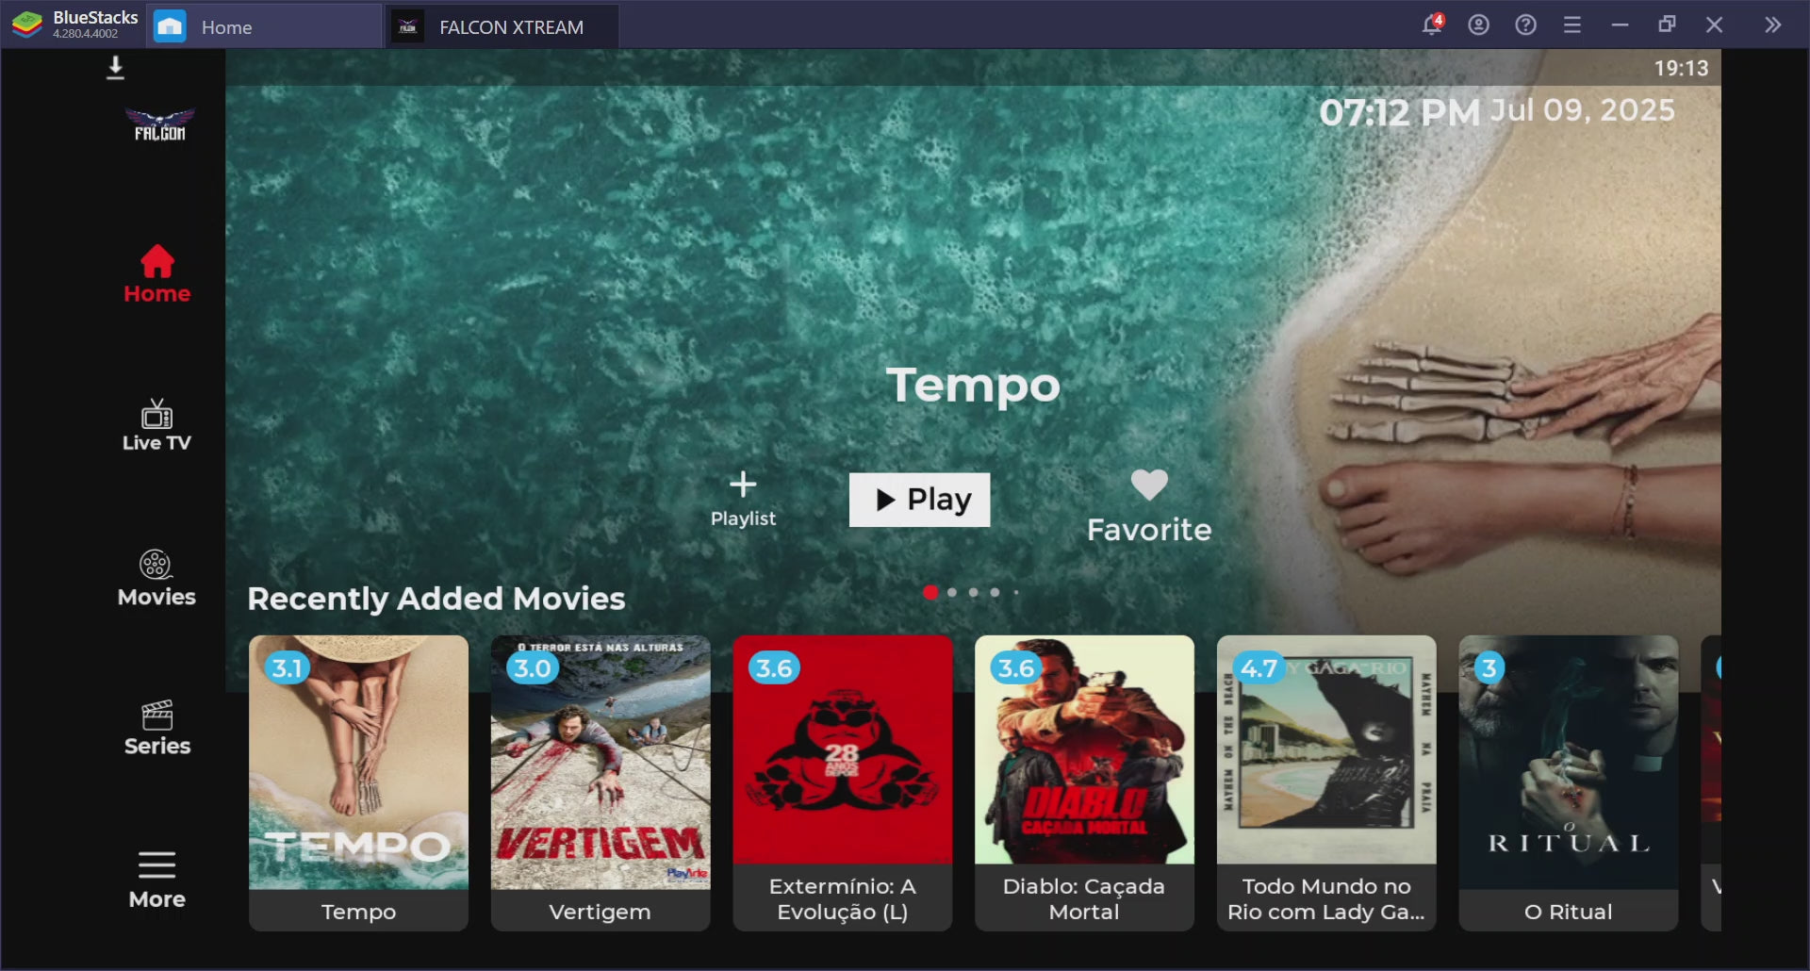Open the Movies section icon
Viewport: 1810px width, 971px height.
pyautogui.click(x=156, y=578)
